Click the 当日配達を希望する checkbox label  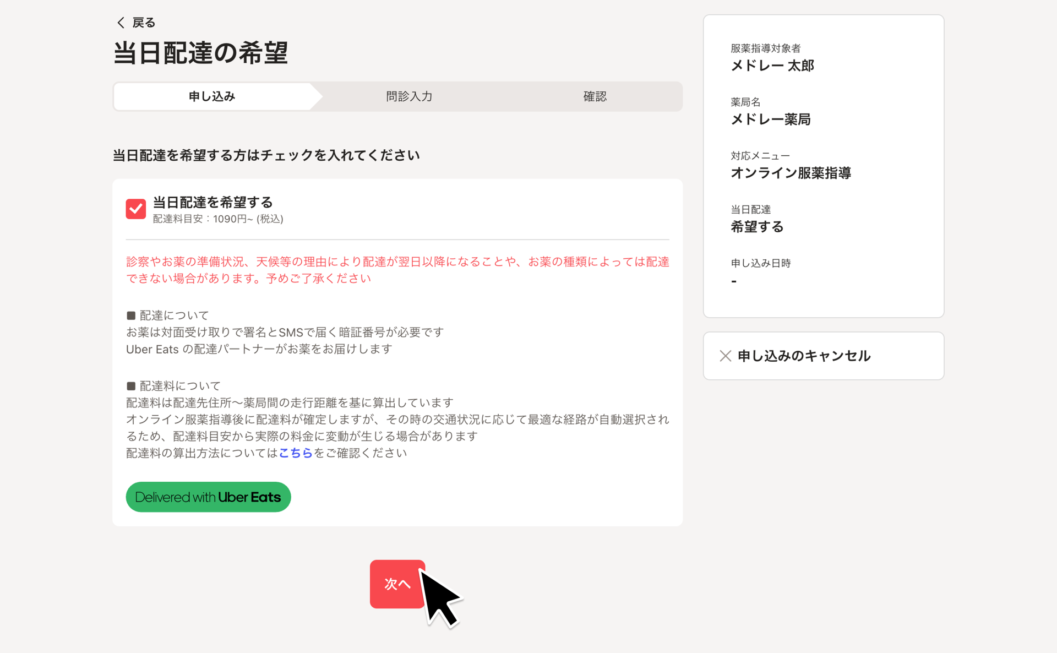tap(213, 202)
